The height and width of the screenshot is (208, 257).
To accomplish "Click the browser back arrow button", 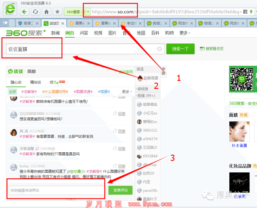I will coord(24,12).
